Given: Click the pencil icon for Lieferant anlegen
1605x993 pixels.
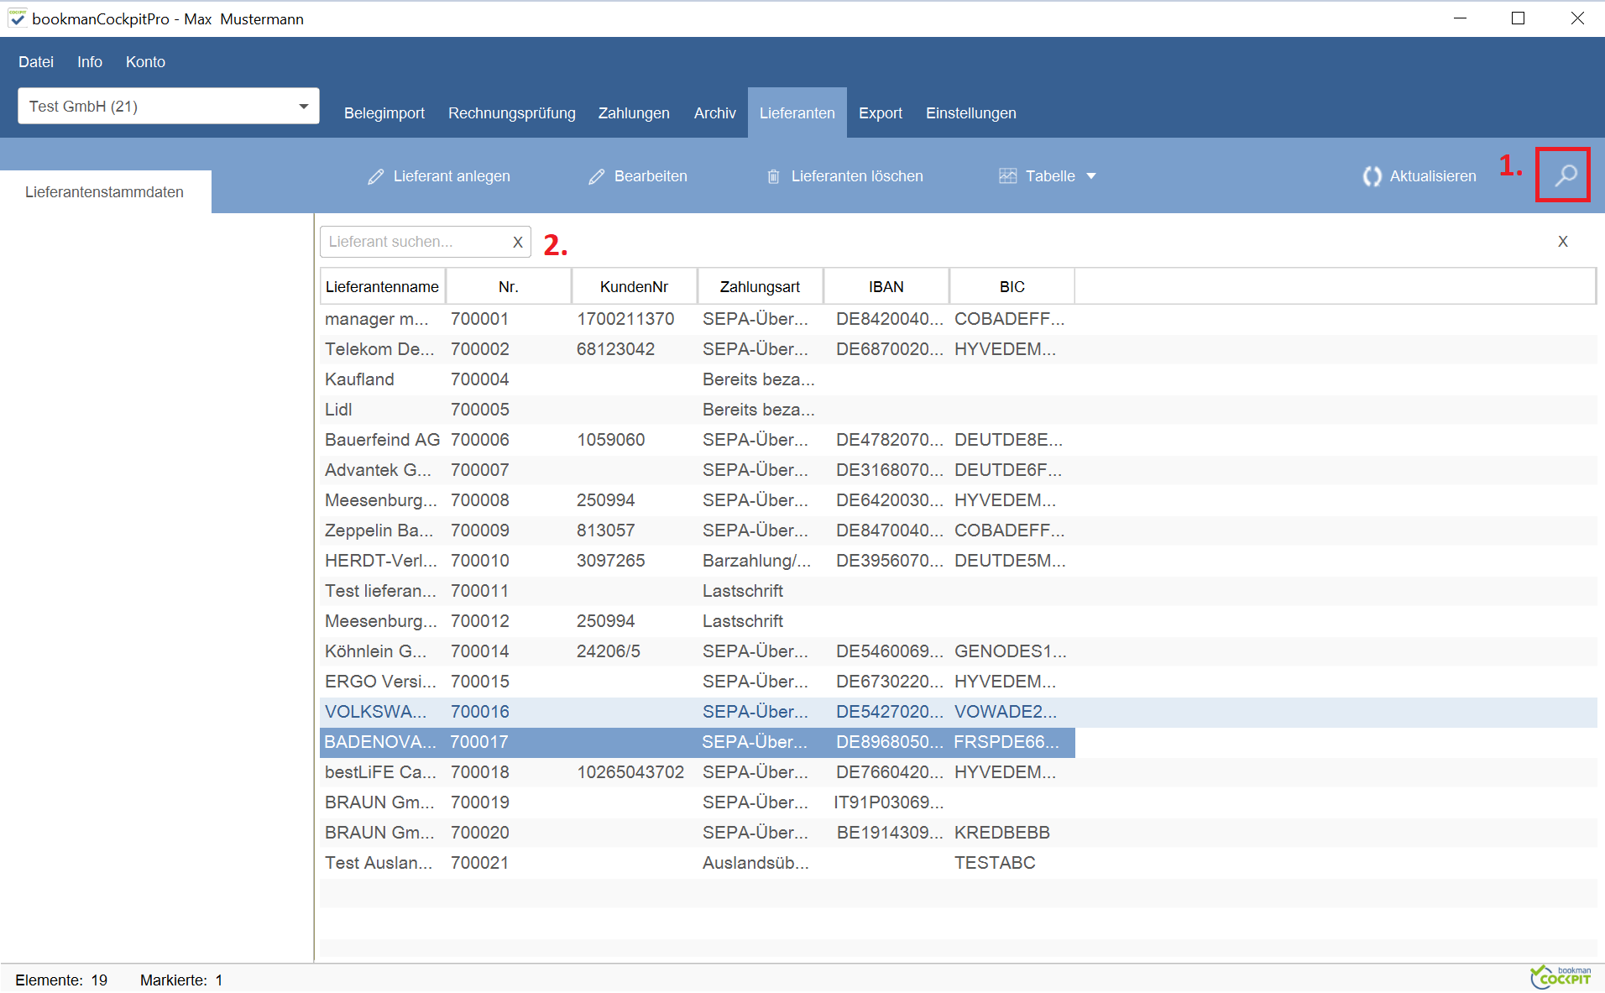Looking at the screenshot, I should point(375,176).
